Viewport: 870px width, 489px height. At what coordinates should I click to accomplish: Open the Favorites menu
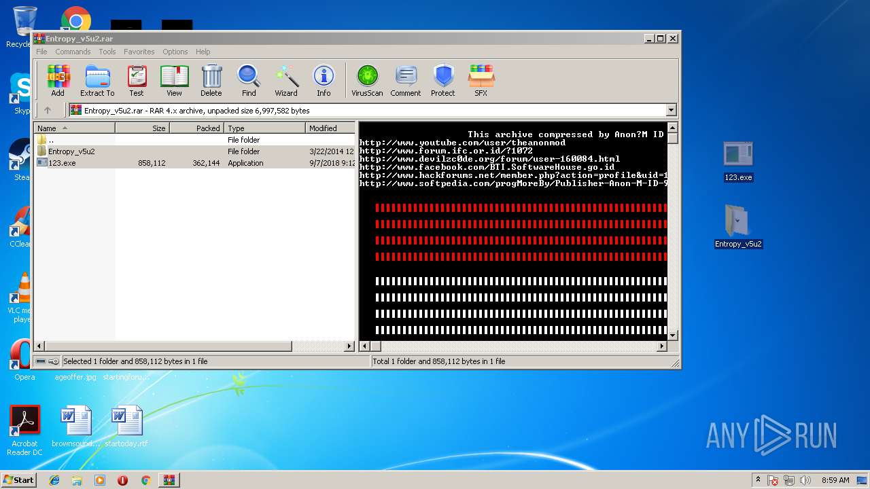point(139,52)
